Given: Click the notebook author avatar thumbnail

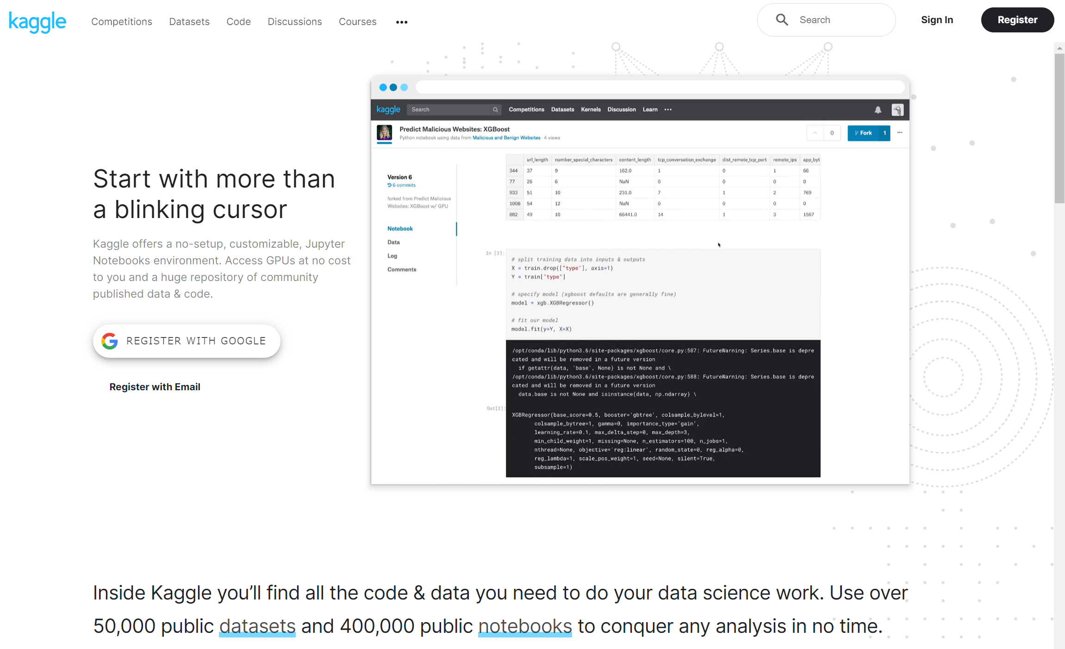Looking at the screenshot, I should pyautogui.click(x=384, y=133).
